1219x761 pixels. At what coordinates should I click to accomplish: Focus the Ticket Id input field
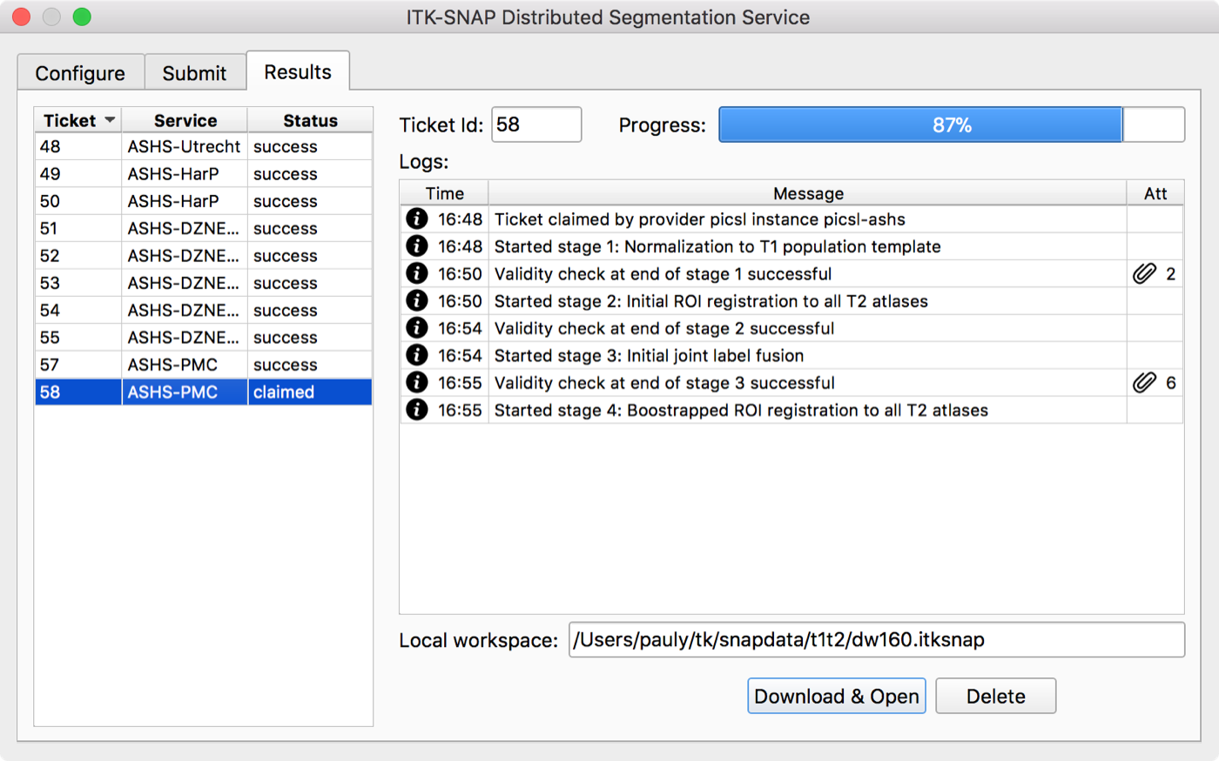point(536,125)
